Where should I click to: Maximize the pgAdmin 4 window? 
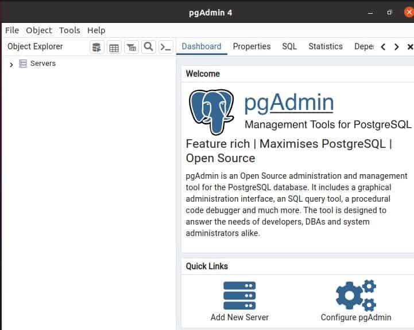(x=389, y=13)
